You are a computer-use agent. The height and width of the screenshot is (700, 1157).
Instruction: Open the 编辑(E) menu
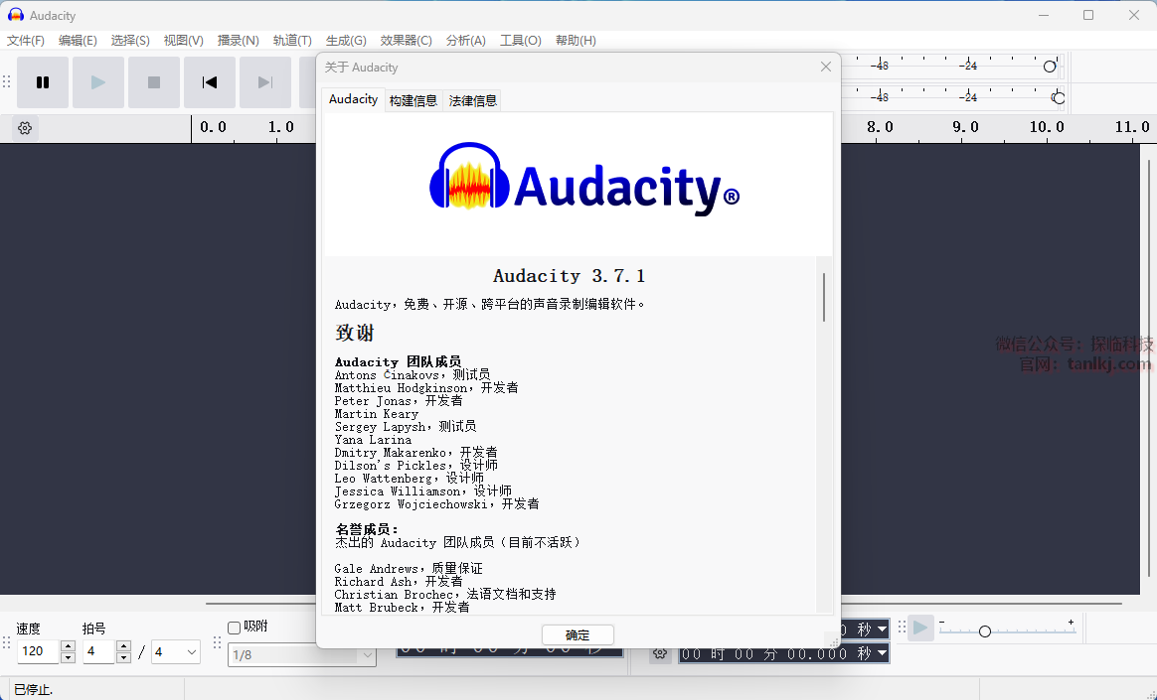(78, 41)
